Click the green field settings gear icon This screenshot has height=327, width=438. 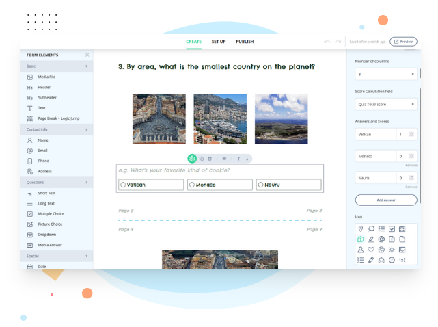tap(192, 158)
